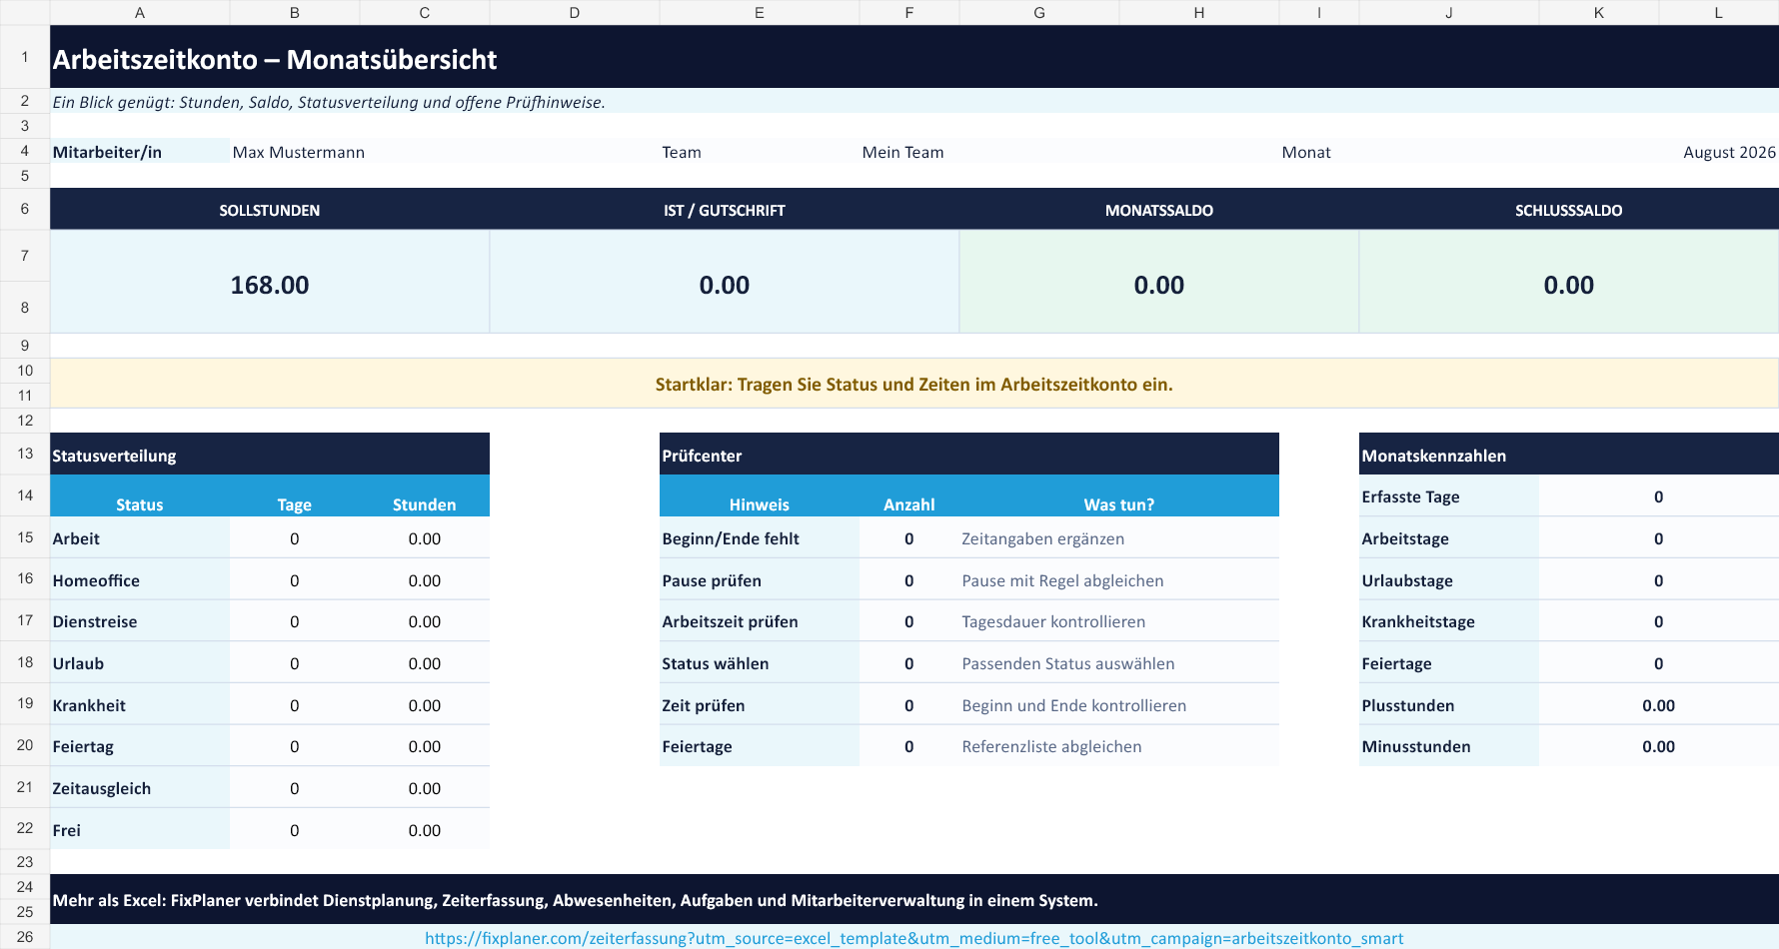Click the Frei status label
1779x949 pixels.
[140, 830]
